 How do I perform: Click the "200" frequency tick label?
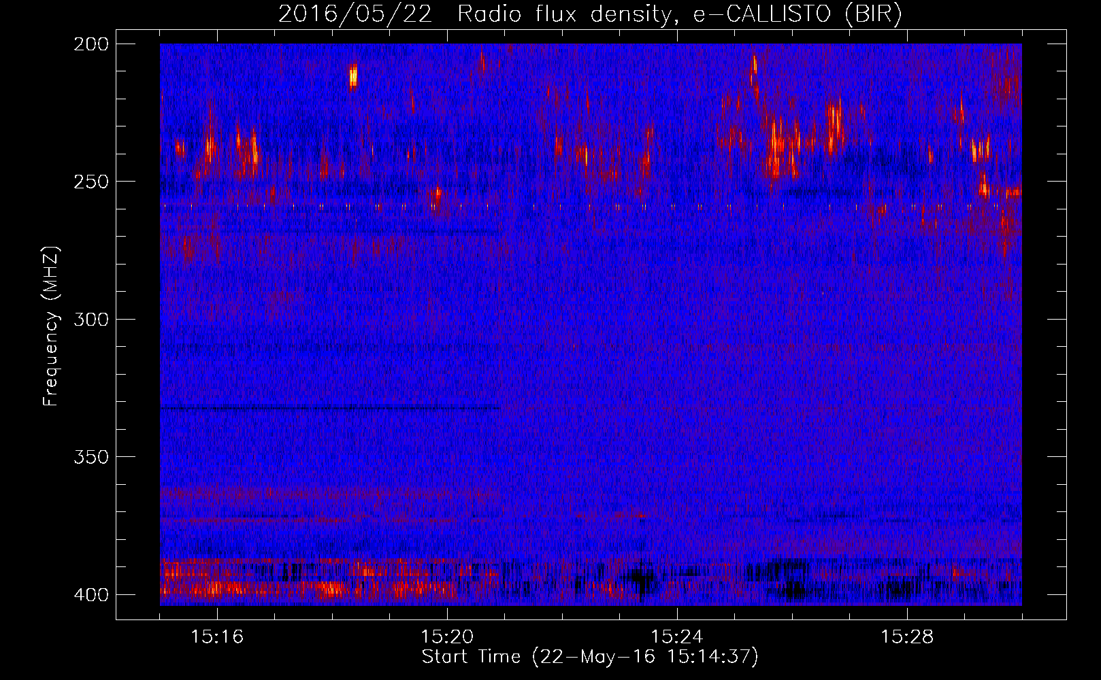[90, 44]
